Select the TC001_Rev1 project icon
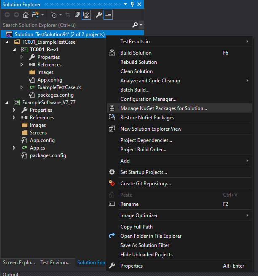The width and height of the screenshot is (258, 276). pyautogui.click(x=24, y=50)
